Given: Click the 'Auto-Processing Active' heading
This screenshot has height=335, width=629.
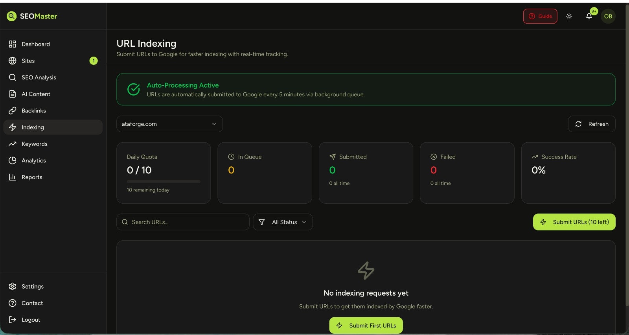Looking at the screenshot, I should point(183,85).
